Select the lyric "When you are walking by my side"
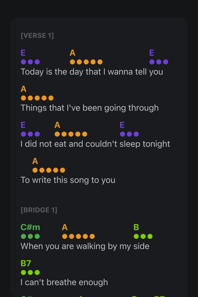Viewport: 198px width, 297px height. click(85, 246)
